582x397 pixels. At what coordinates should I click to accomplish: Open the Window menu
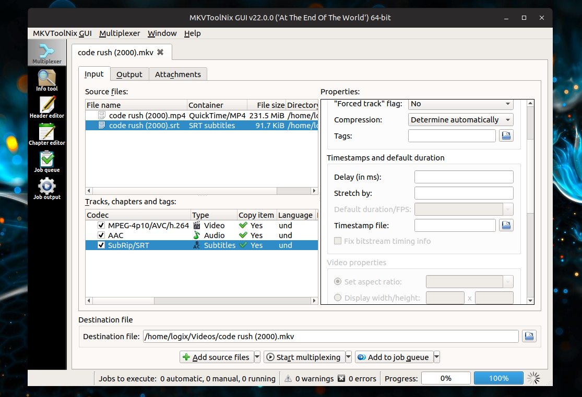coord(162,33)
